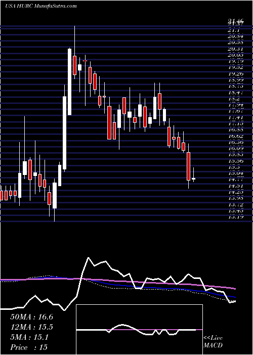Click the 15.56 price axis label

pyautogui.click(x=235, y=161)
